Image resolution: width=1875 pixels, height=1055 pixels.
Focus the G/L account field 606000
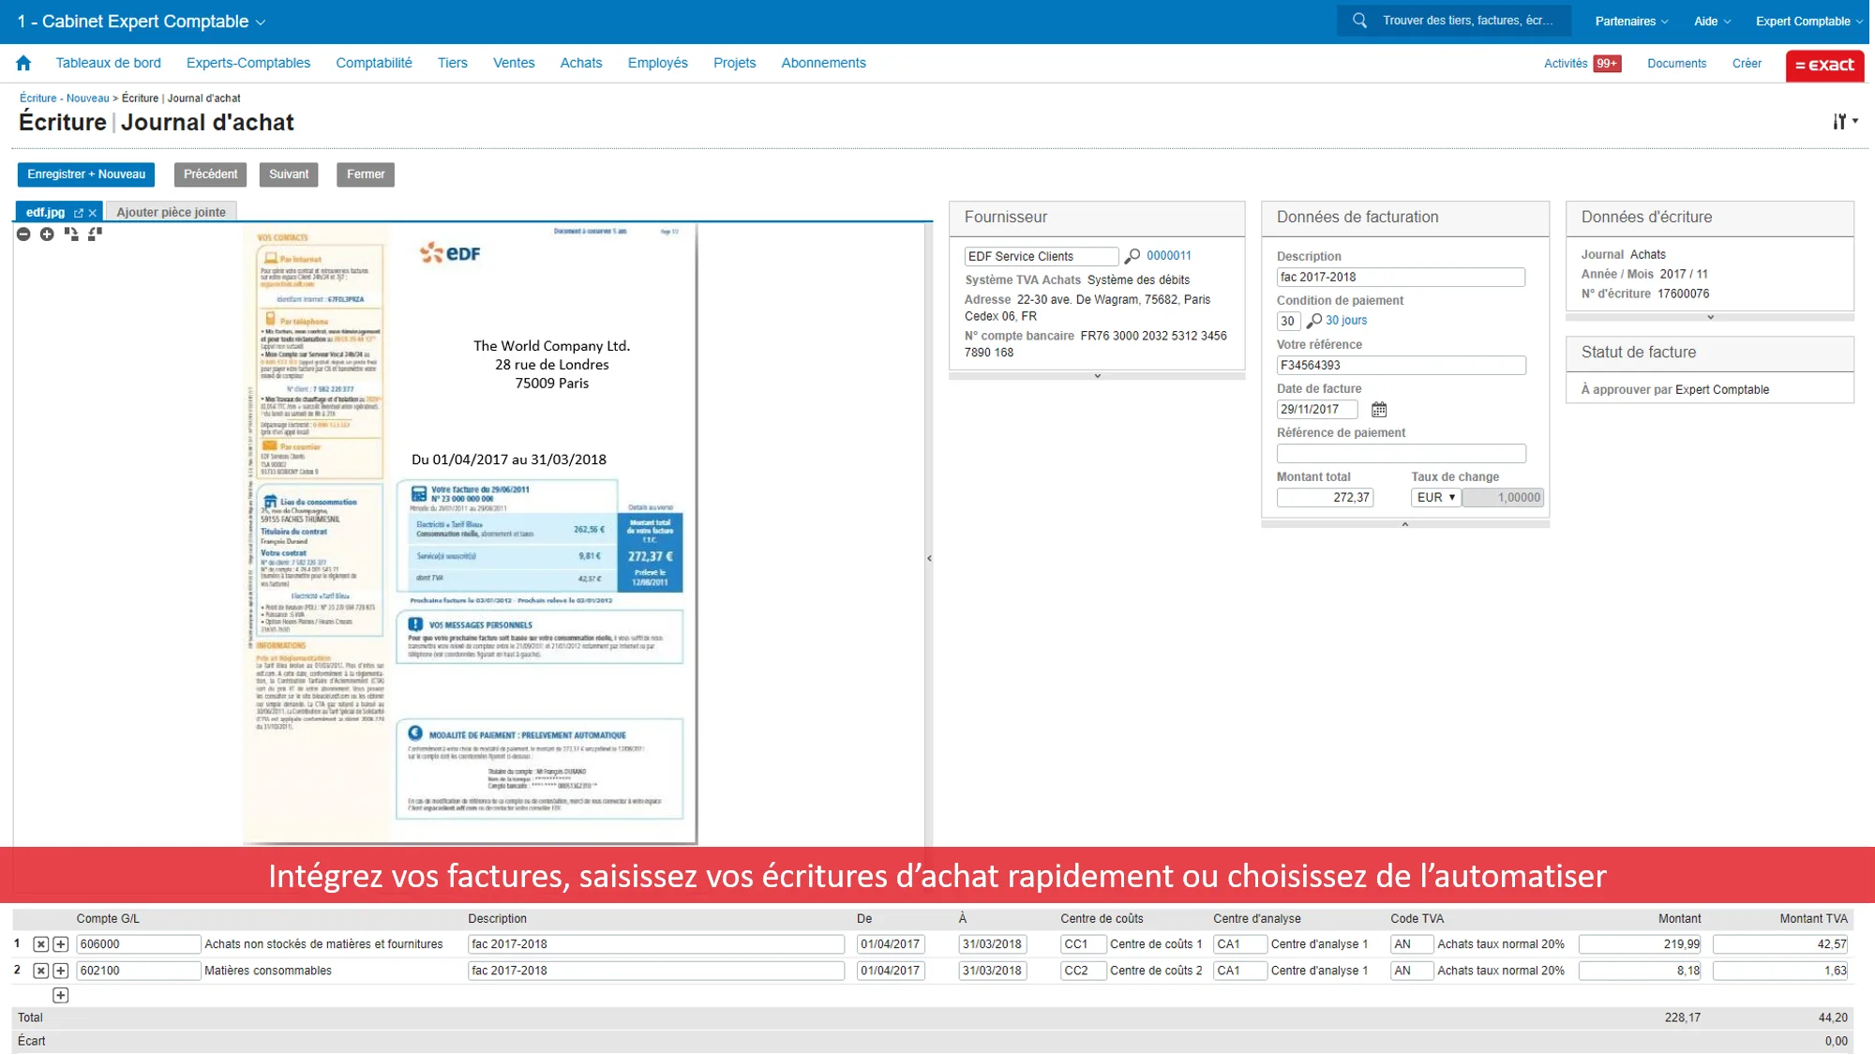point(139,944)
